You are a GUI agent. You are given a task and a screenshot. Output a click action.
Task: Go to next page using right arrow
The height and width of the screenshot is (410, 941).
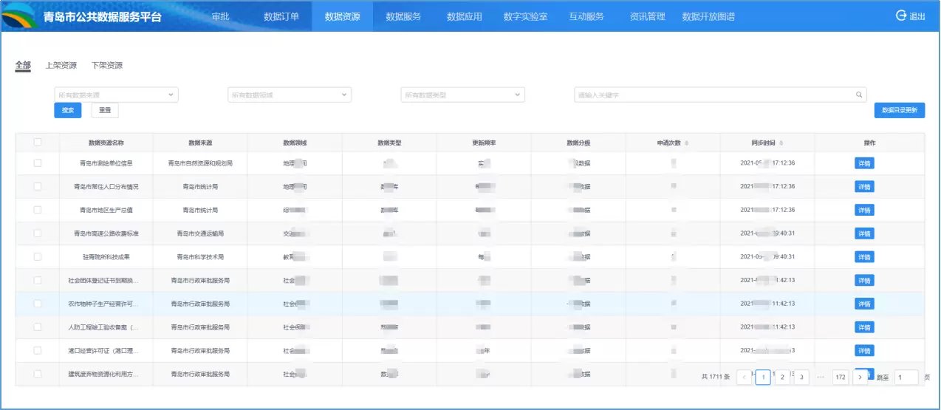859,377
